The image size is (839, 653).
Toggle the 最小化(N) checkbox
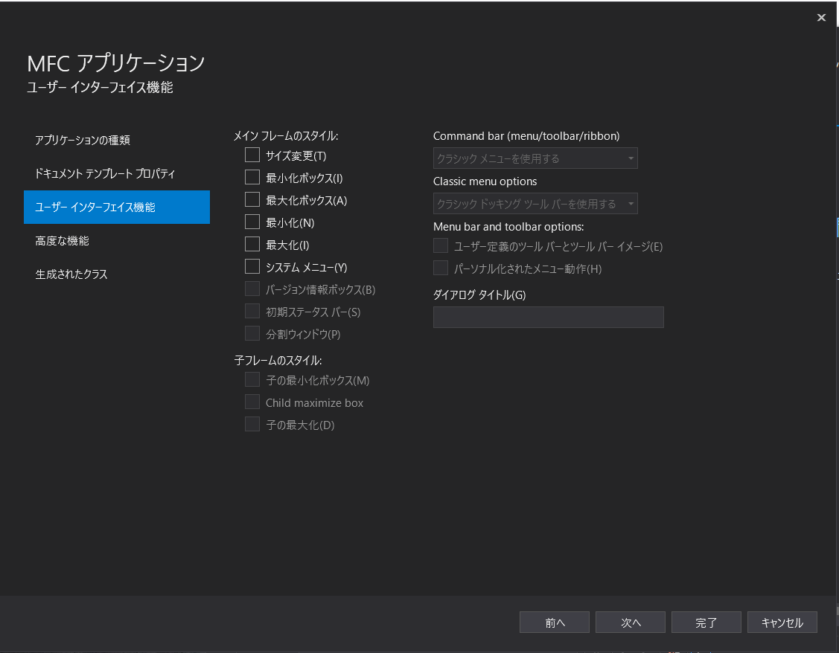point(252,222)
